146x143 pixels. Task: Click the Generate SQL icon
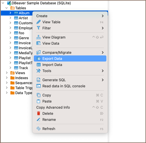39,80
